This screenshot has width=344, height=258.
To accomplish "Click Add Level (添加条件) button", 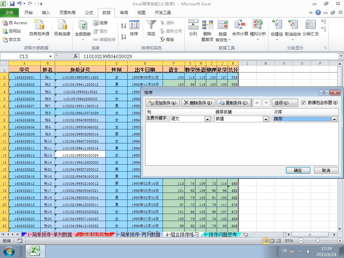I will tap(163, 103).
